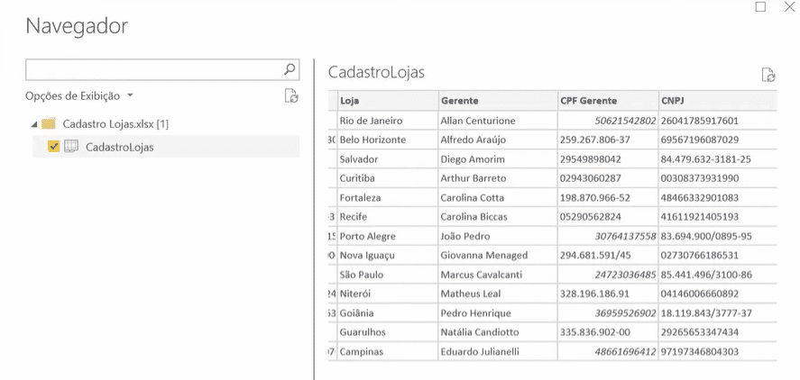Click the refresh icon under the search box
The height and width of the screenshot is (380, 800).
291,95
